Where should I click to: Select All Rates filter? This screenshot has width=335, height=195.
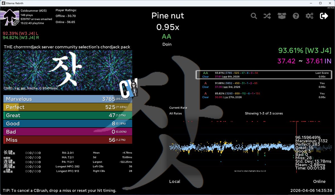(x=175, y=113)
